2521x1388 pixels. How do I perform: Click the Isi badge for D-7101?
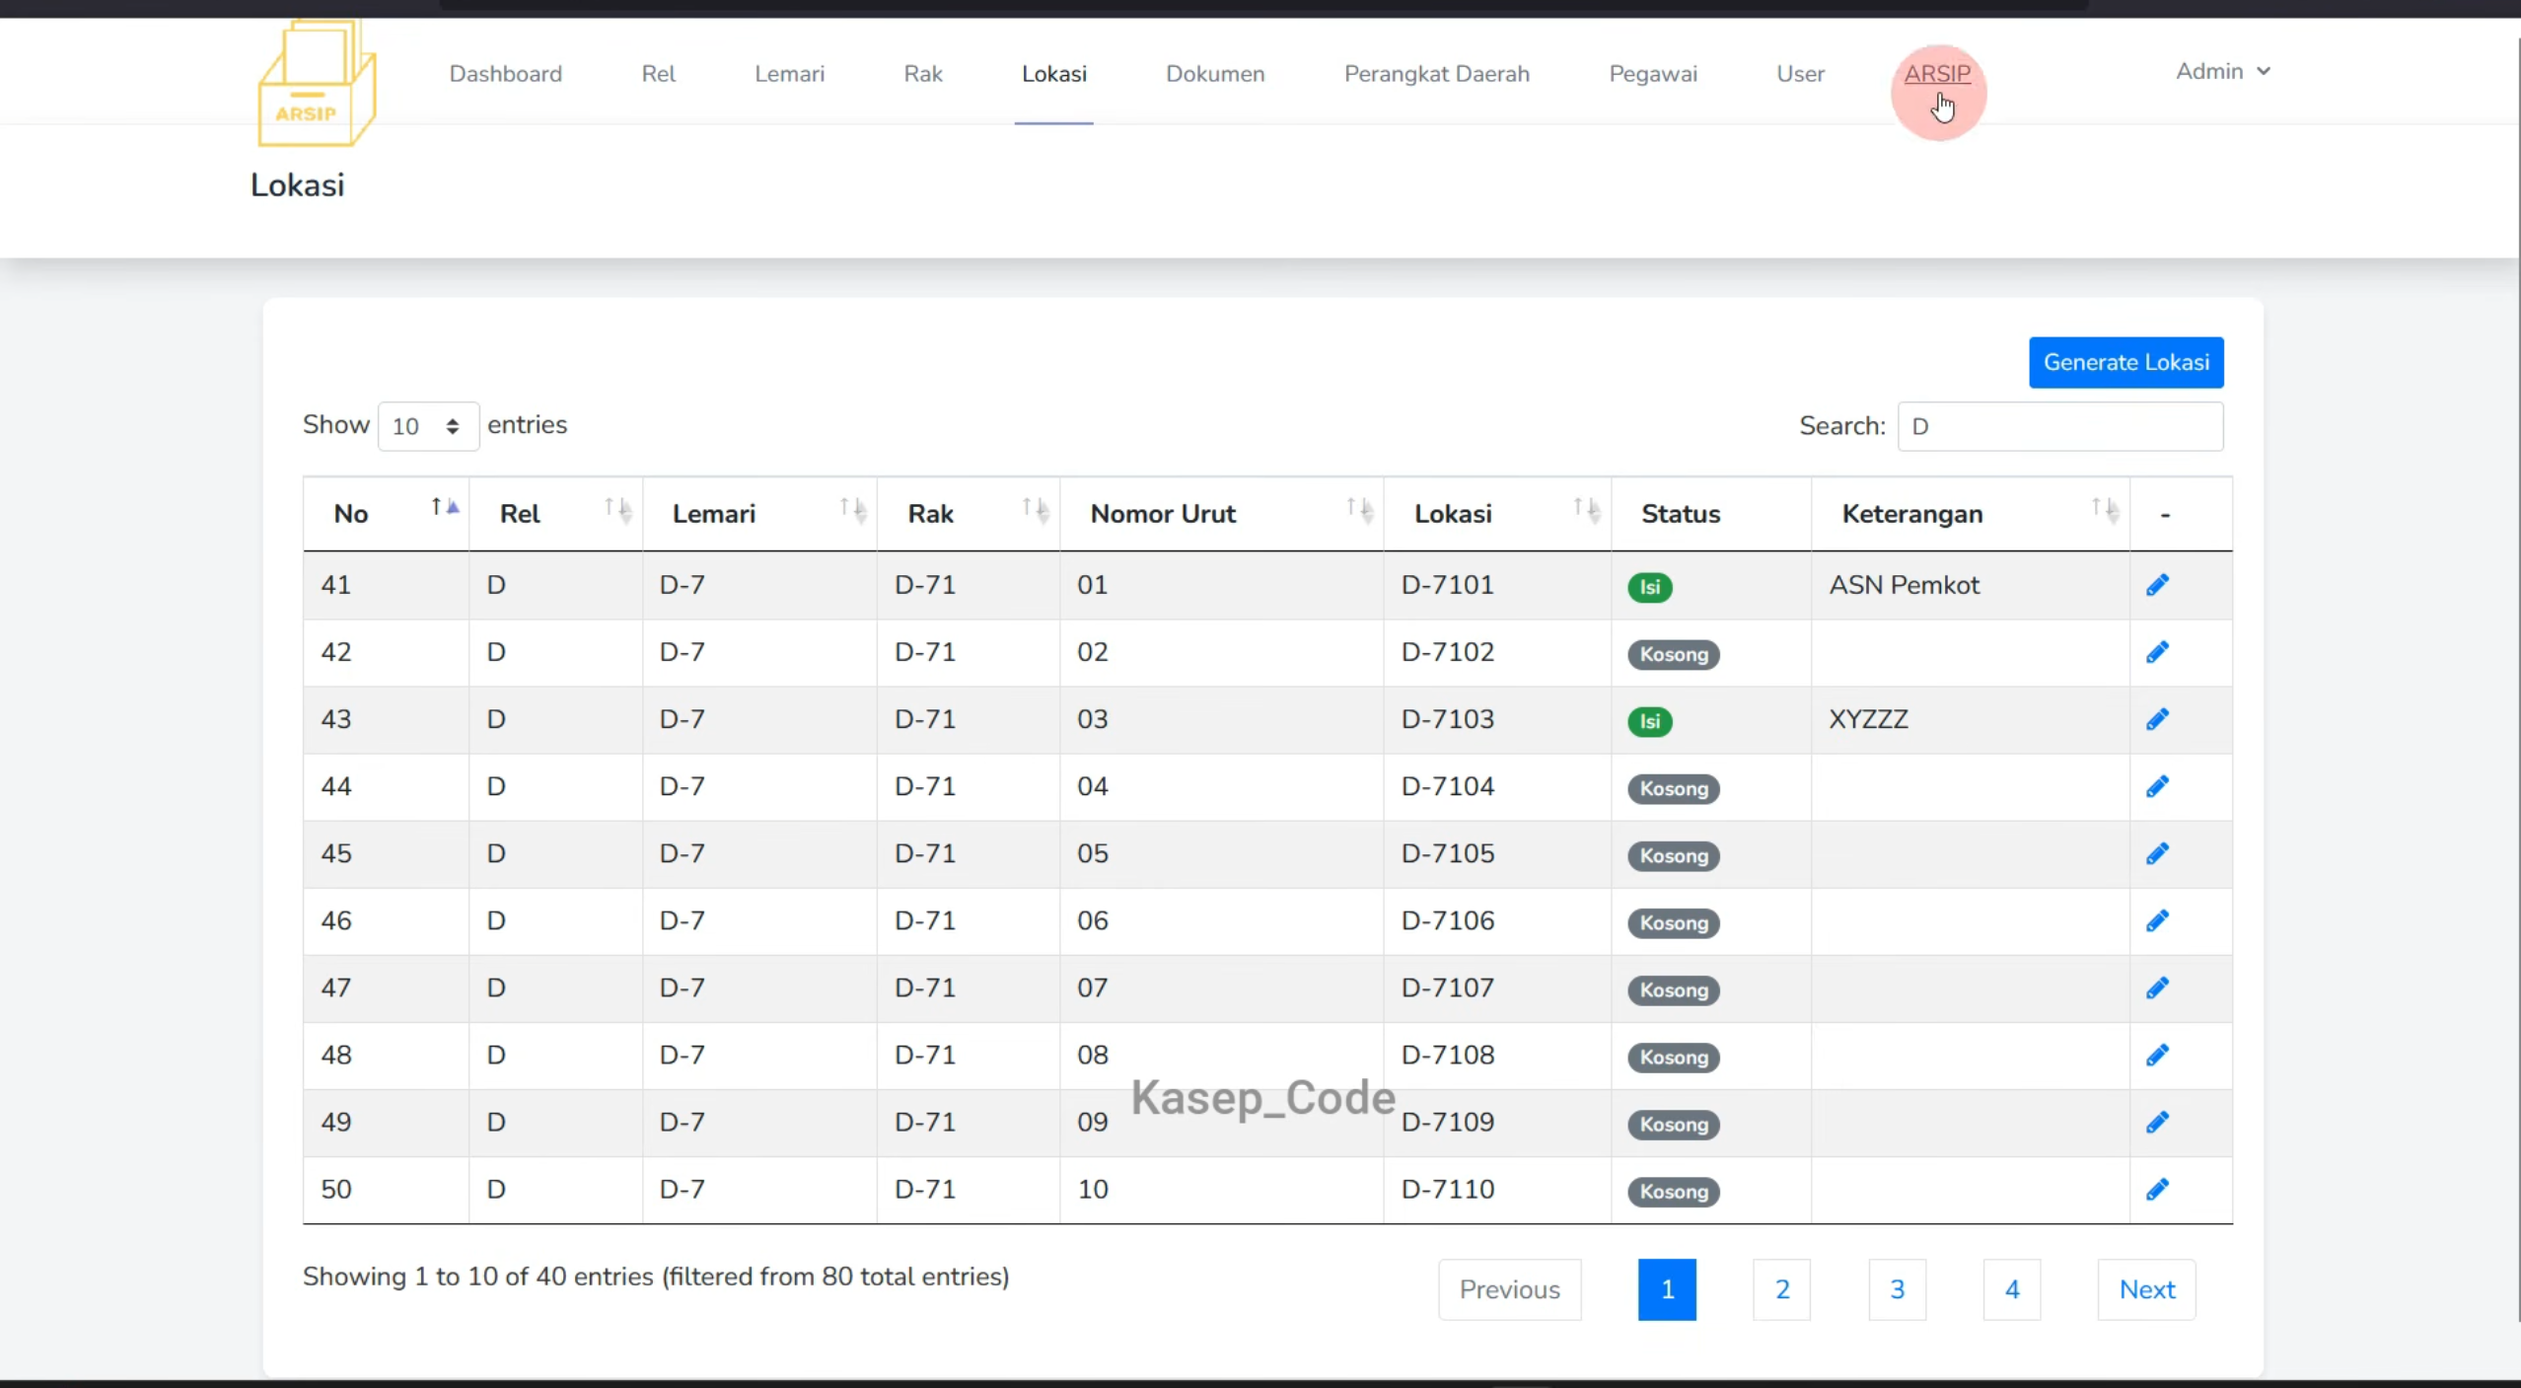tap(1649, 587)
